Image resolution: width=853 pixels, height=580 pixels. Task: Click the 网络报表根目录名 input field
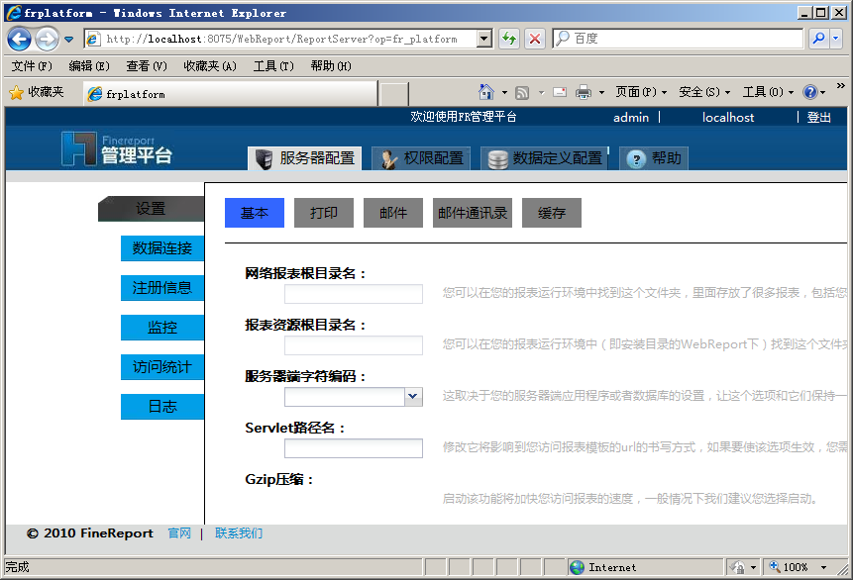pos(354,294)
